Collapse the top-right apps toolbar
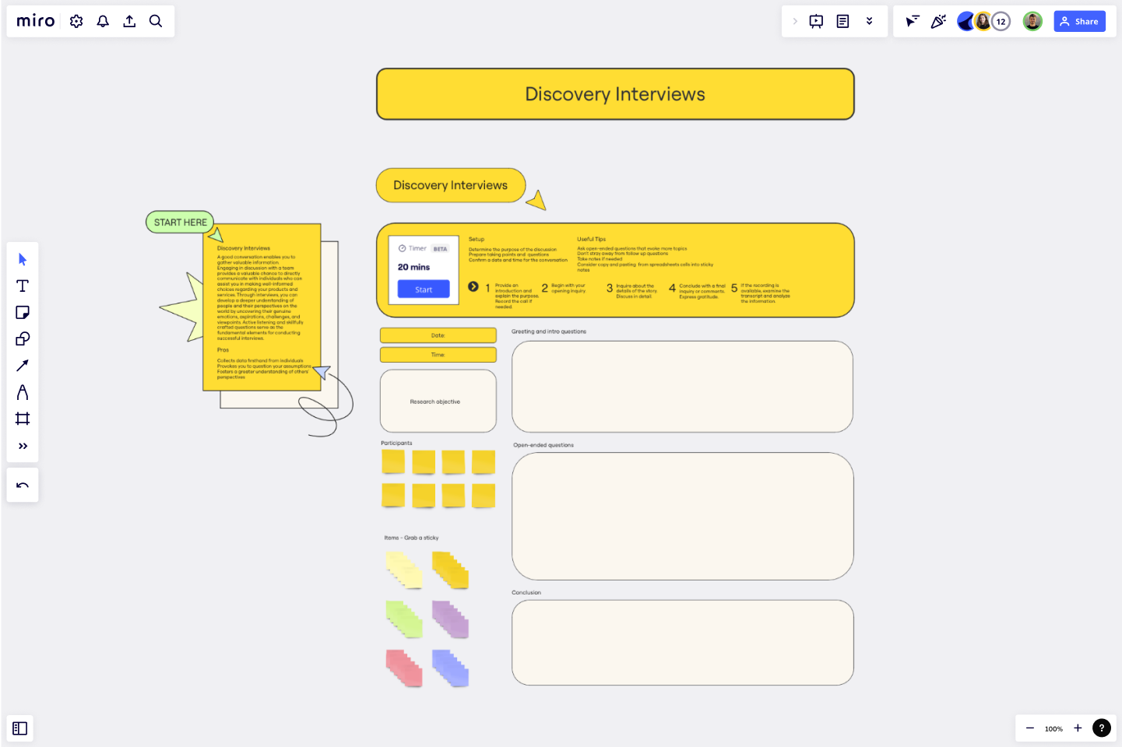The height and width of the screenshot is (747, 1122). (870, 21)
